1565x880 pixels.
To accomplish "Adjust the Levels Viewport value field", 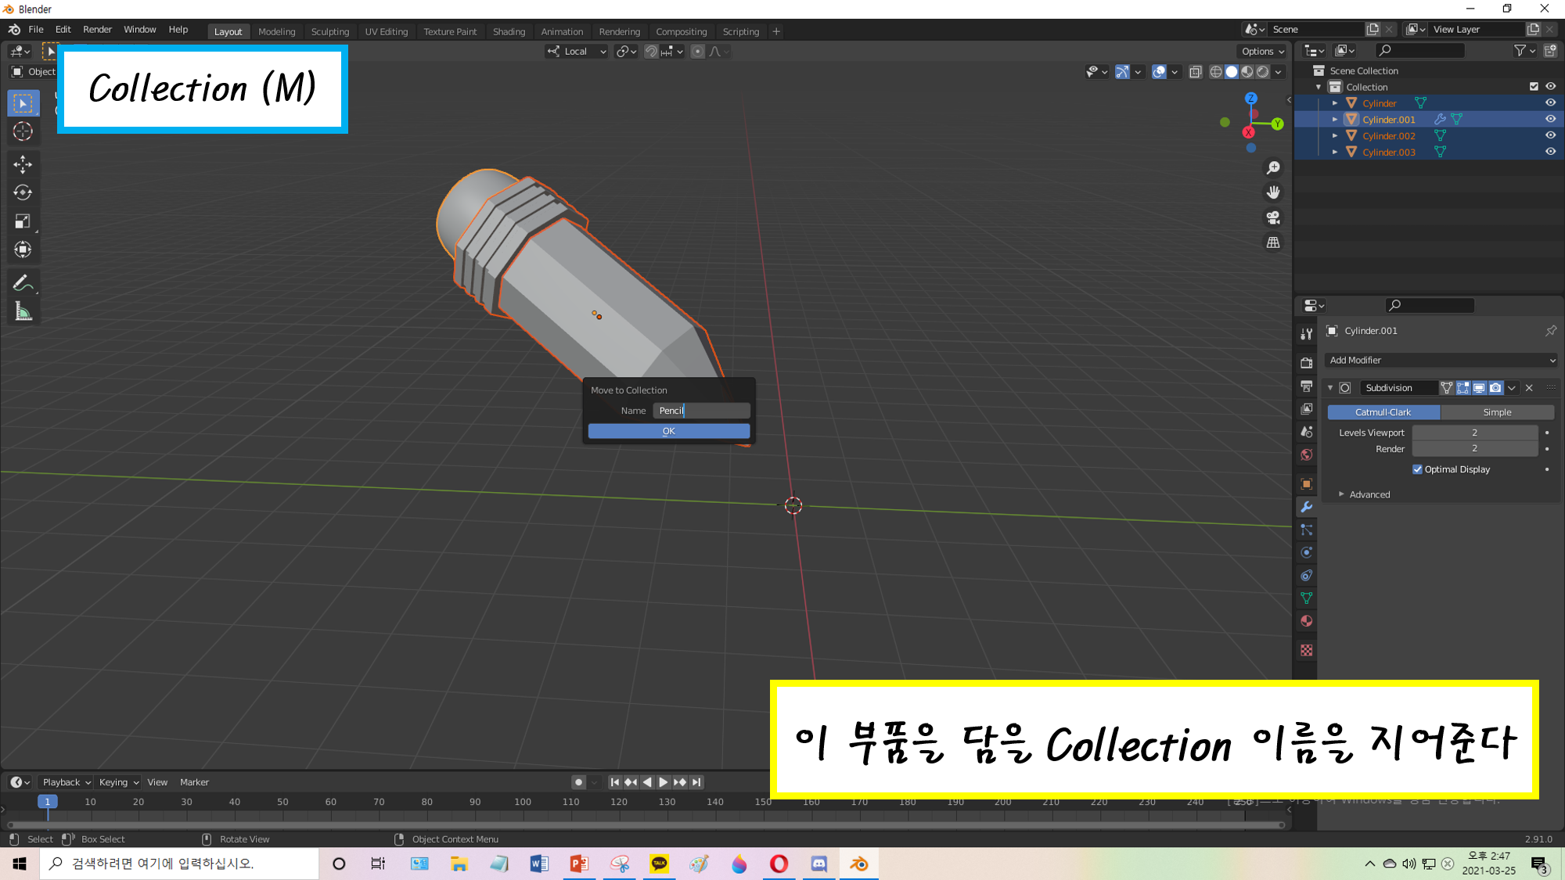I will tap(1474, 433).
